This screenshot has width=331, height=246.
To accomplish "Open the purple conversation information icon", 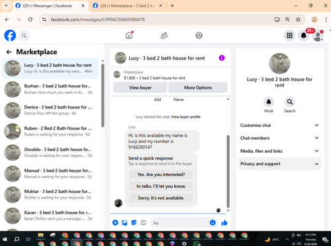I will pos(222,58).
